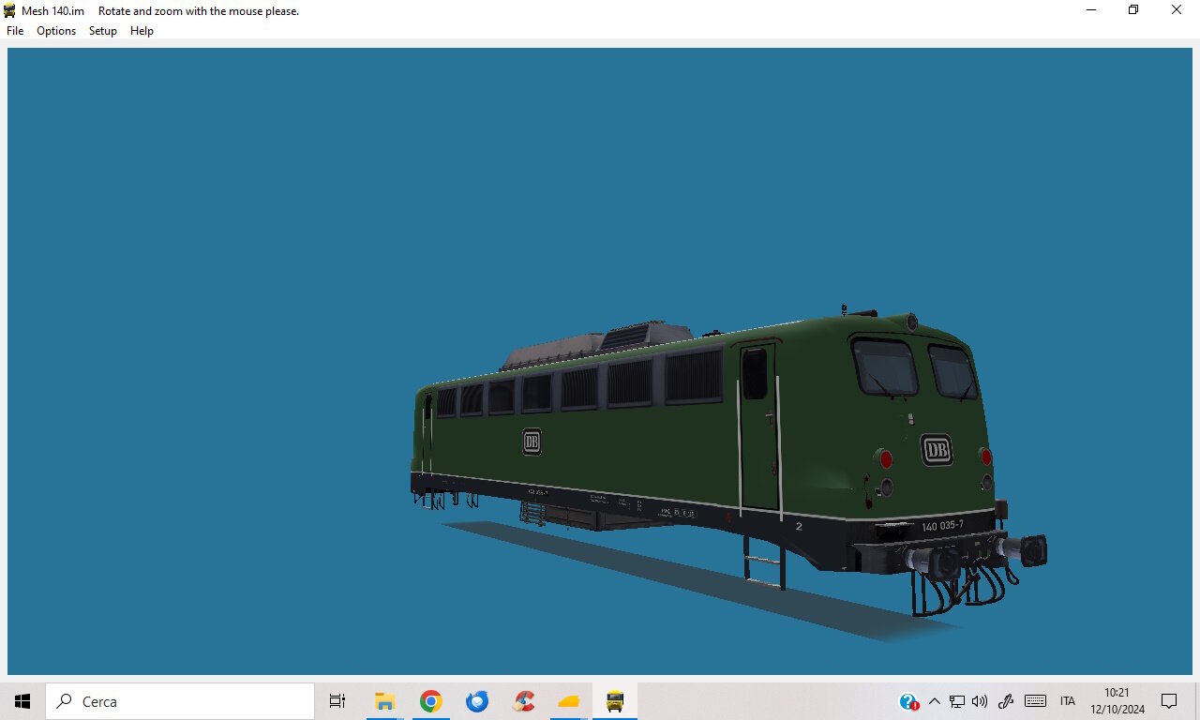Open the yellow folder app in taskbar

tap(569, 701)
